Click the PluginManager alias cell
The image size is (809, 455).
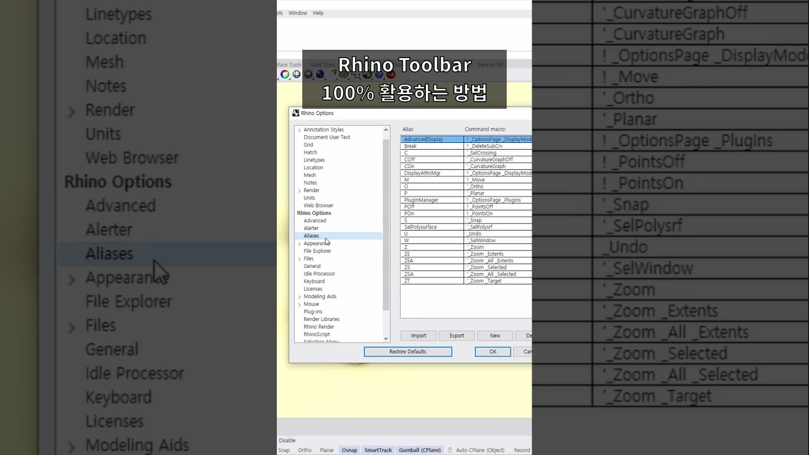coord(433,200)
